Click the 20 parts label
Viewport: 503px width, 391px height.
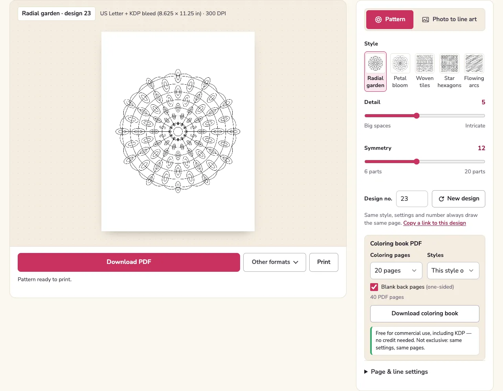[x=475, y=172]
